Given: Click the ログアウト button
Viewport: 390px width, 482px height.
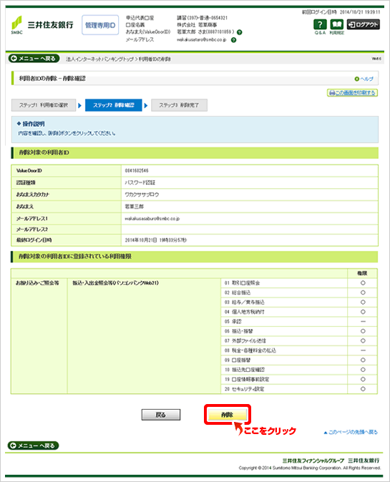Looking at the screenshot, I should [x=364, y=24].
